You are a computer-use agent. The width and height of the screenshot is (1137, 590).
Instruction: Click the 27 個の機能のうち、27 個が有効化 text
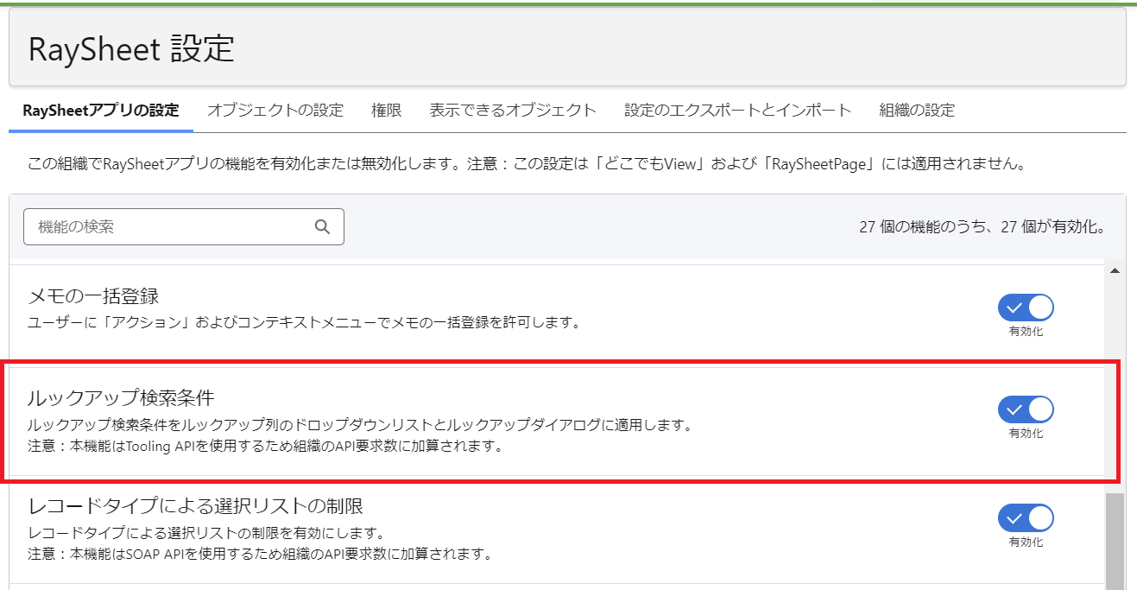pyautogui.click(x=983, y=227)
